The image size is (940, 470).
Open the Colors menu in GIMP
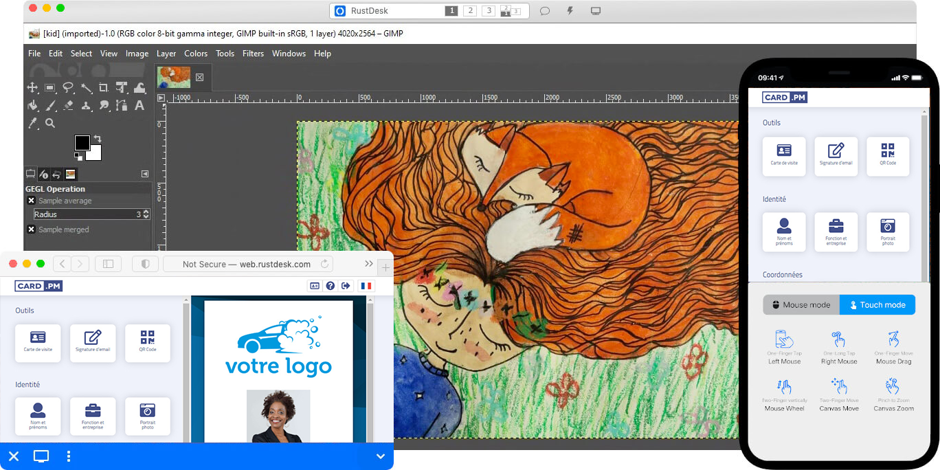pyautogui.click(x=196, y=54)
